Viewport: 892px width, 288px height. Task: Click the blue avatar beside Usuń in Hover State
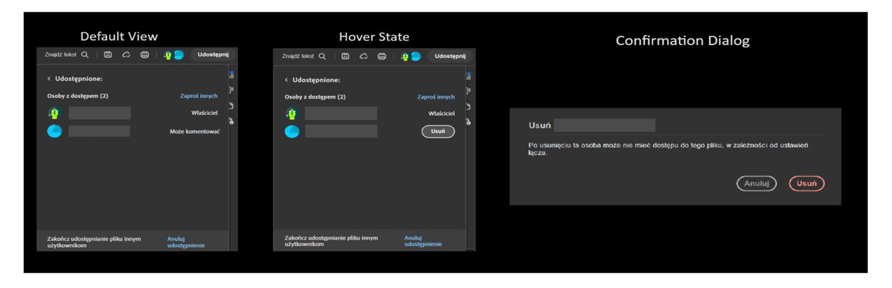point(292,131)
